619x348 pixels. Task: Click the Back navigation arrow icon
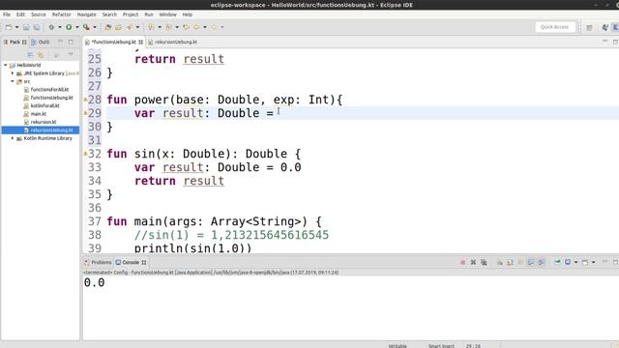click(x=196, y=27)
